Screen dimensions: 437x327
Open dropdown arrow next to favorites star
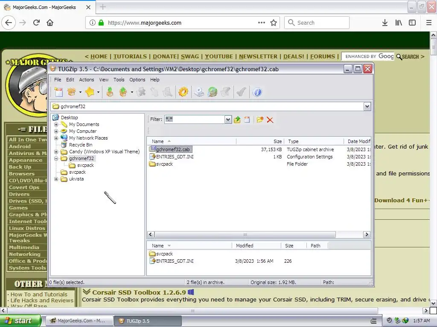(x=98, y=92)
